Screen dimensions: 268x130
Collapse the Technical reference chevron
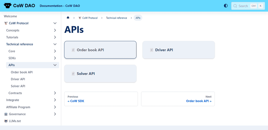pyautogui.click(x=55, y=44)
